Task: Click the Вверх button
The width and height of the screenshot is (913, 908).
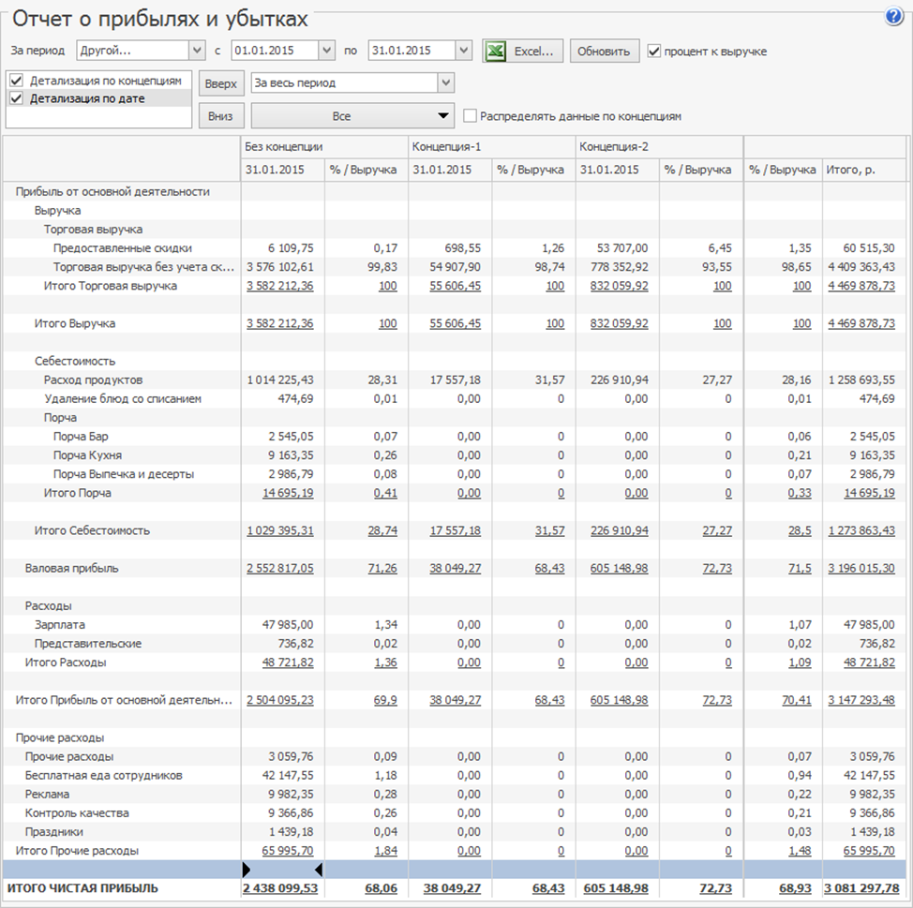Action: tap(220, 83)
